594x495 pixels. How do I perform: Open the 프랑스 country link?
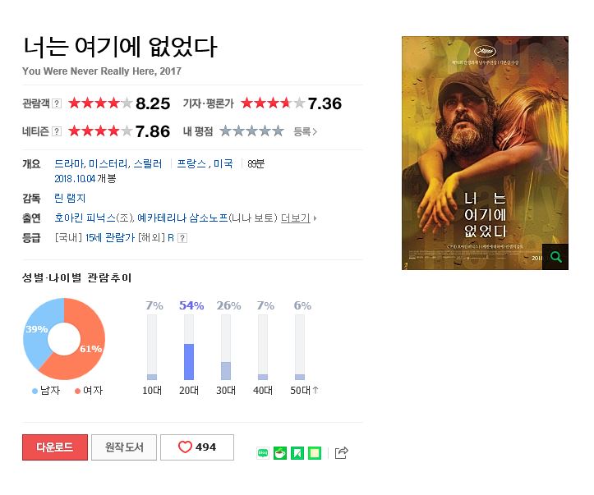coord(191,164)
